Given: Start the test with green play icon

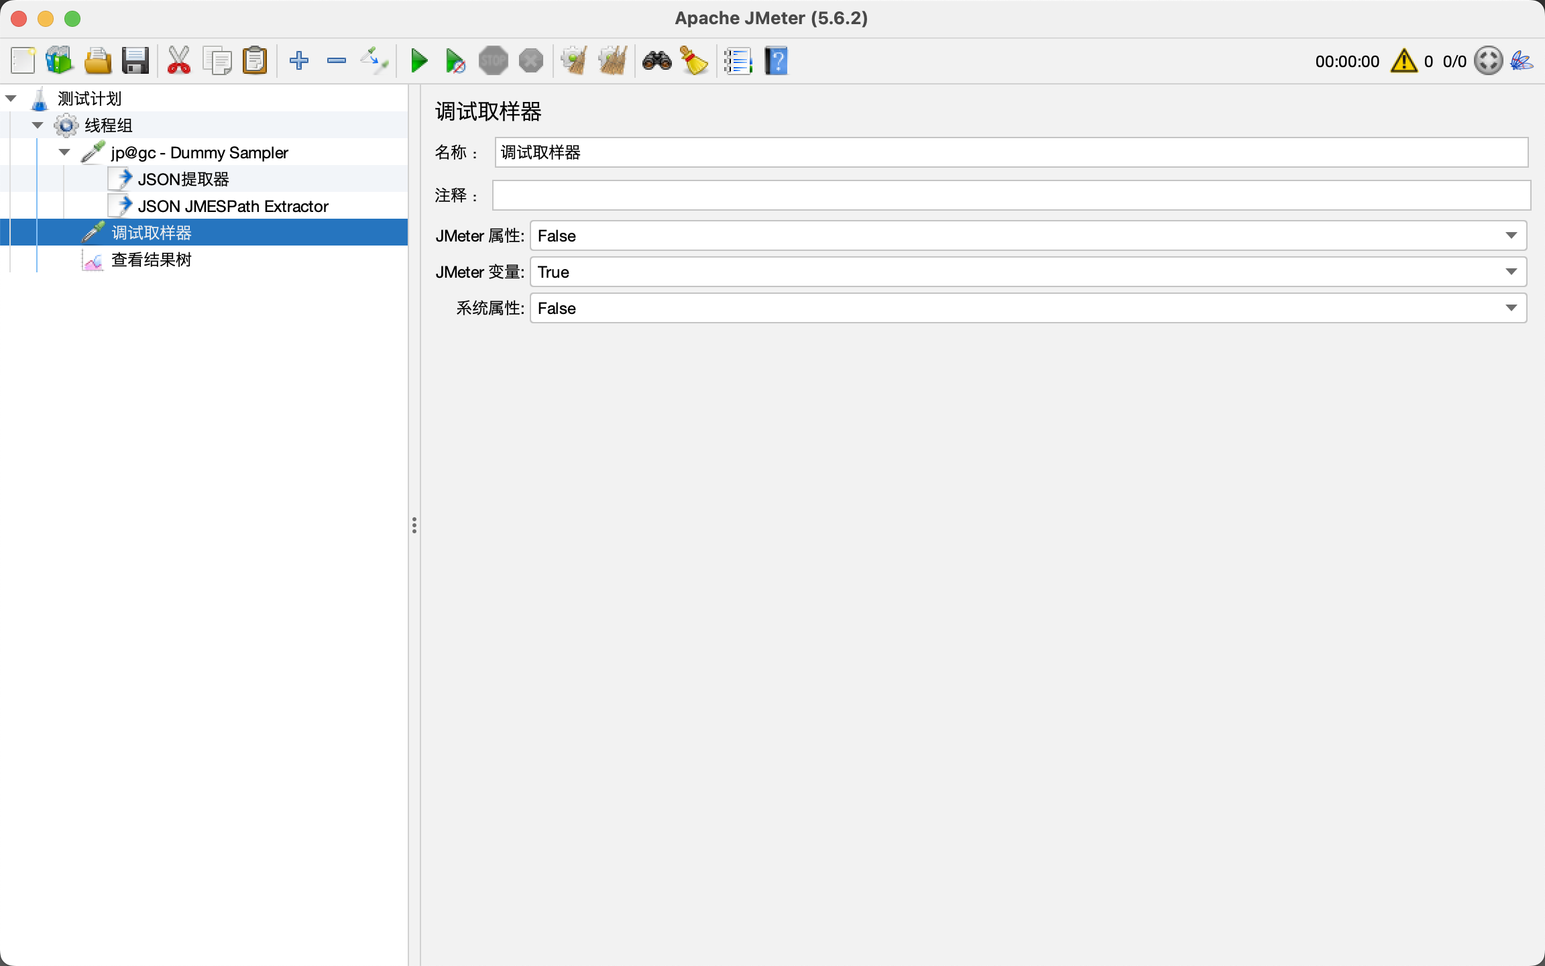Looking at the screenshot, I should point(419,61).
